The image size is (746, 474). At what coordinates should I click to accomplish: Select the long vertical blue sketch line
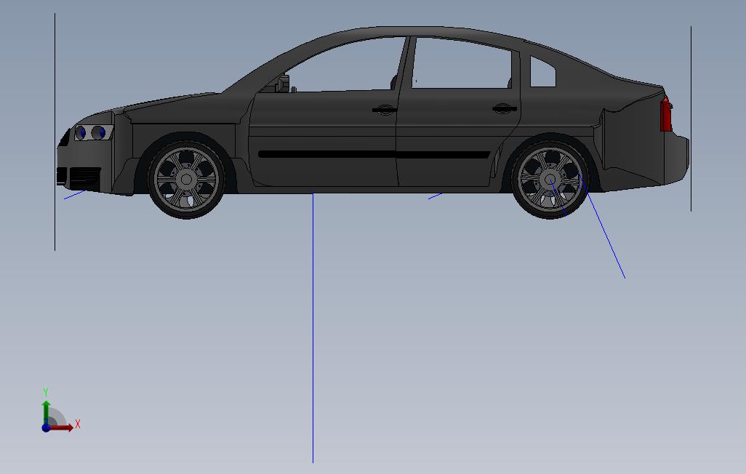pyautogui.click(x=313, y=327)
